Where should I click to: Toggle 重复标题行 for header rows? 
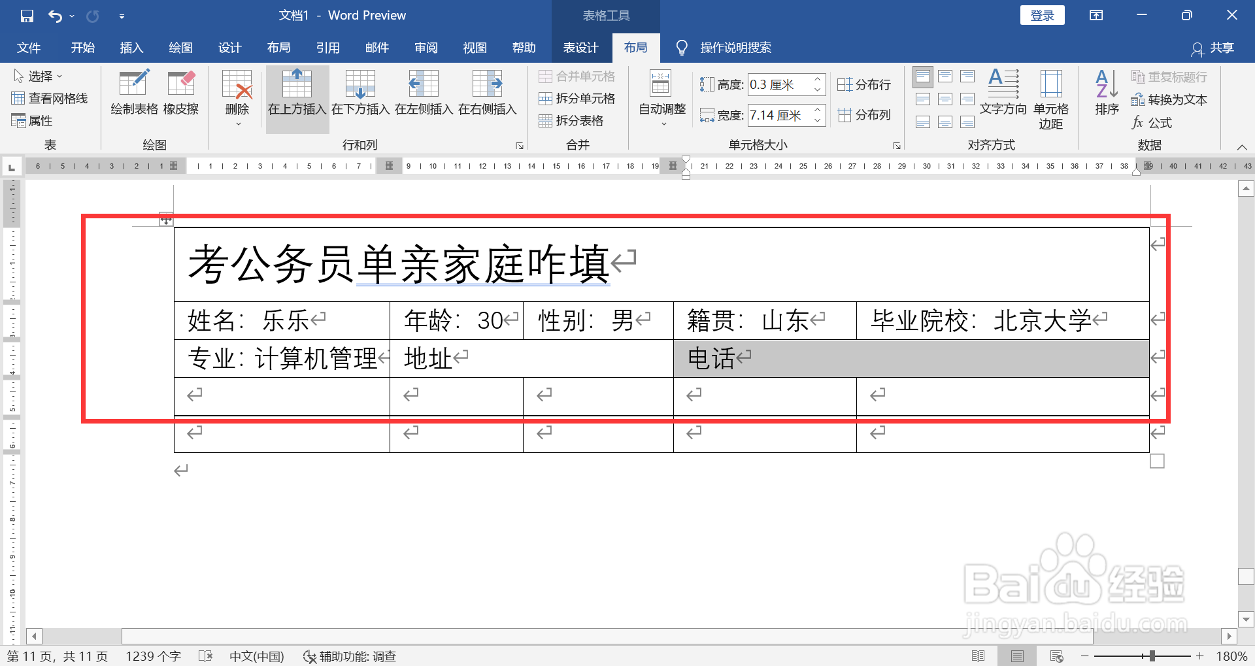[x=1169, y=76]
